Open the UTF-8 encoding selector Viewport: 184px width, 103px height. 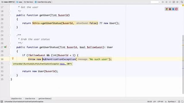point(160,102)
